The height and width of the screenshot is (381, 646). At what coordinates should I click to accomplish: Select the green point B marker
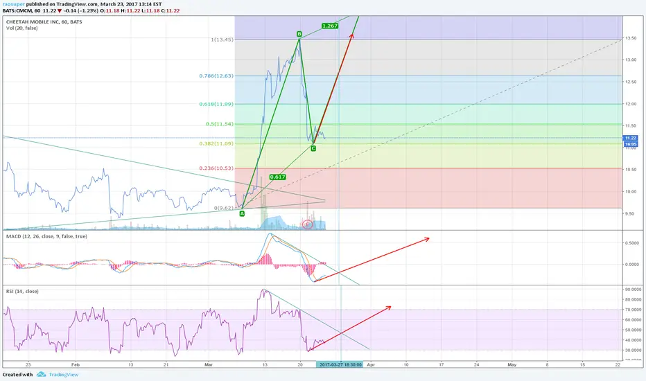(x=299, y=34)
